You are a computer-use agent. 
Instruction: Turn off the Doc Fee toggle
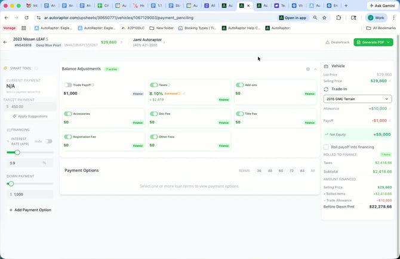pyautogui.click(x=154, y=114)
